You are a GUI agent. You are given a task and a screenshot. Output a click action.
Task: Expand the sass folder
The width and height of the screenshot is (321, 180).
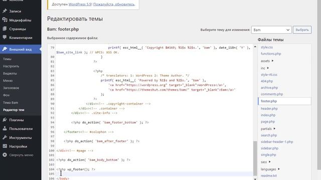[265, 162]
